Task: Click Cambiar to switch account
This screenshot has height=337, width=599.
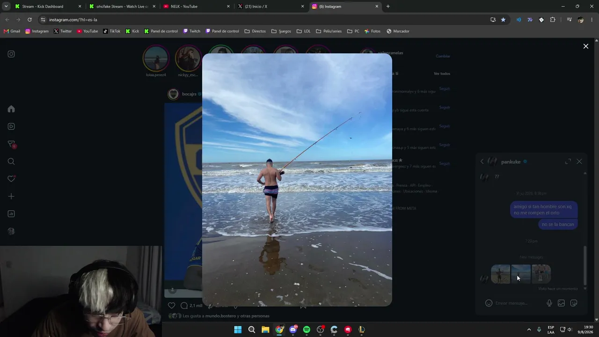Action: pyautogui.click(x=443, y=56)
